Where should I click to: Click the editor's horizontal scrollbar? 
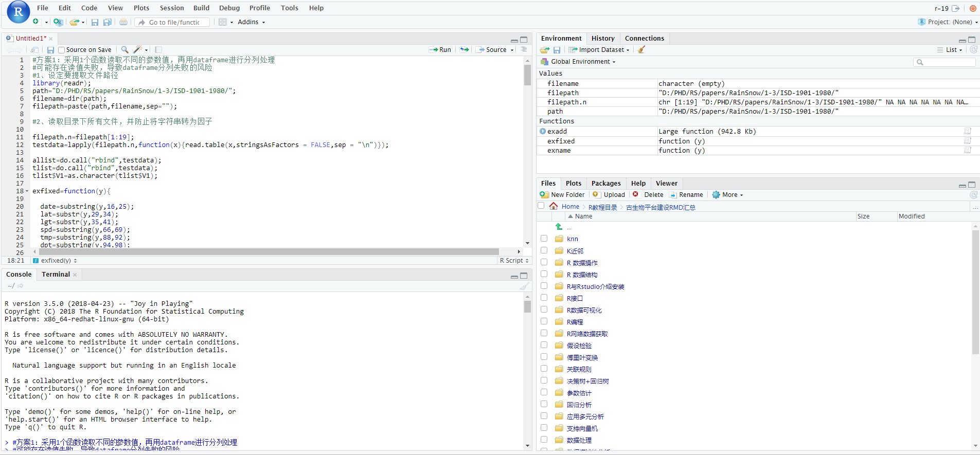268,251
